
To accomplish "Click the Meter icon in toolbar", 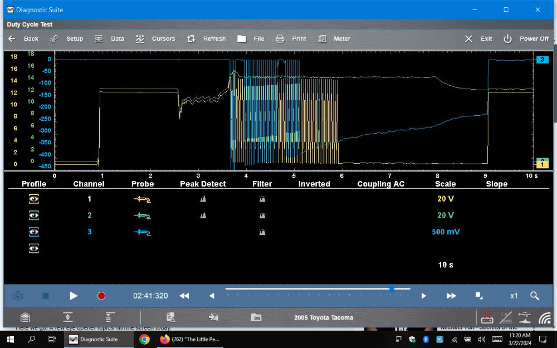I will (322, 39).
